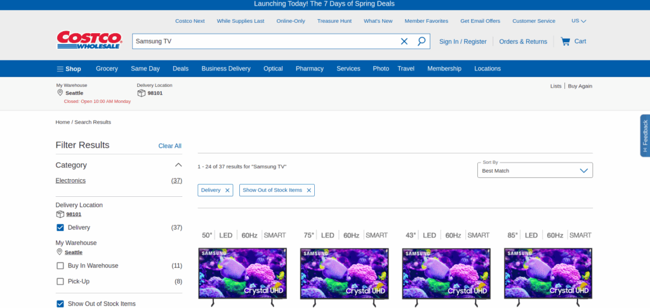Viewport: 650px width, 308px height.
Task: Check the Buy In Warehouse checkbox
Action: point(60,265)
